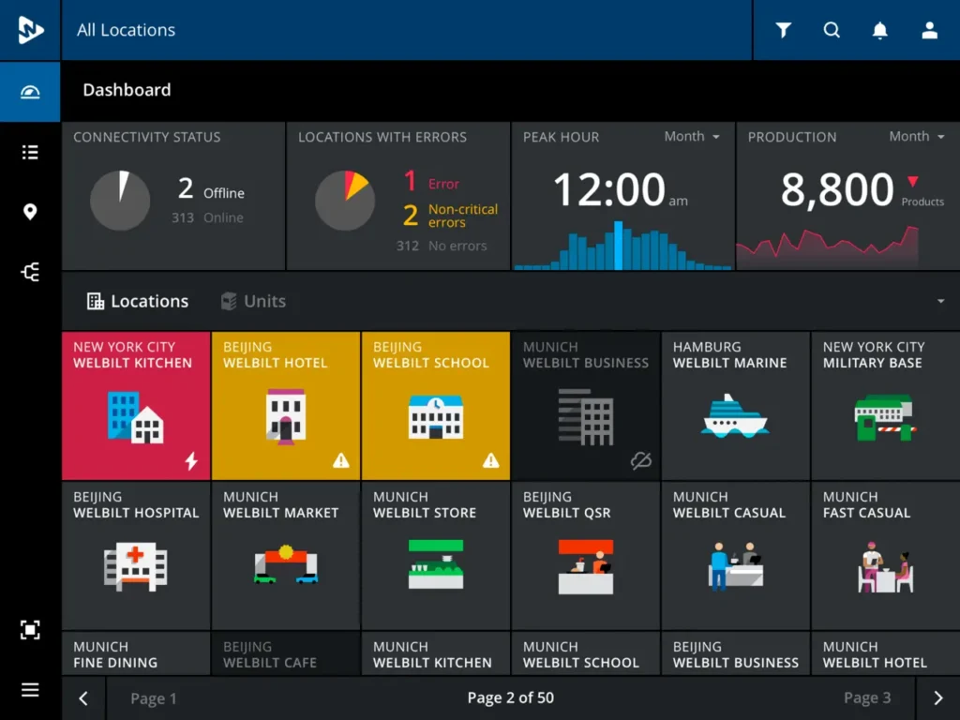
Task: Click the Peak Hour bar chart
Action: pyautogui.click(x=622, y=246)
